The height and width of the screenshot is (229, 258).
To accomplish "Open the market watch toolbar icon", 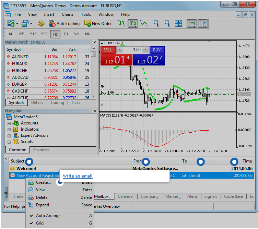I will pos(41,24).
